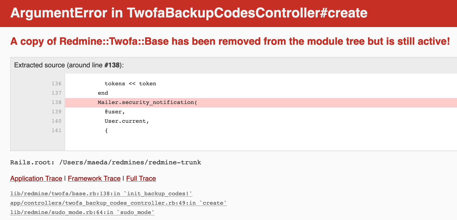Click the opening brace on line 141
The image size is (457, 220).
pyautogui.click(x=106, y=131)
